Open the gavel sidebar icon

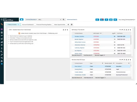(x=2, y=51)
